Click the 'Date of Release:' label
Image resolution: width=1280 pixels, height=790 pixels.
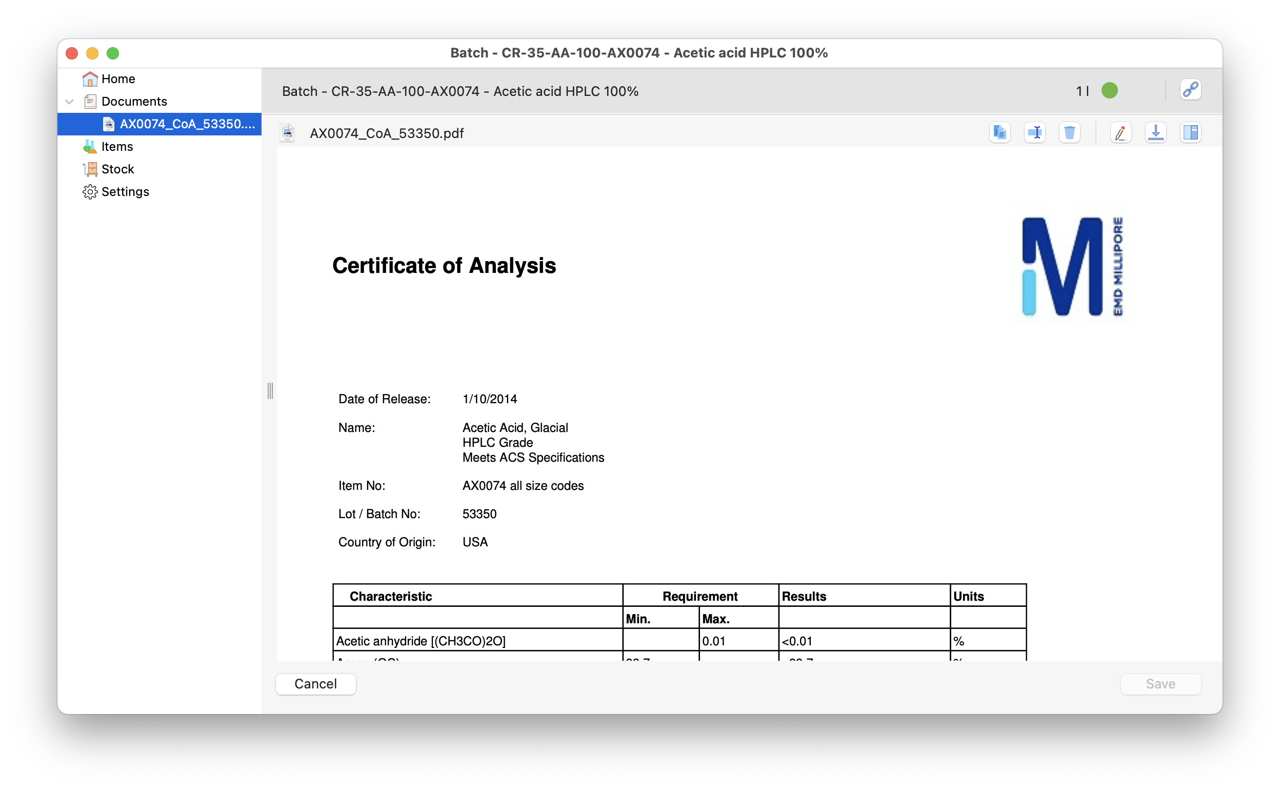click(x=385, y=399)
